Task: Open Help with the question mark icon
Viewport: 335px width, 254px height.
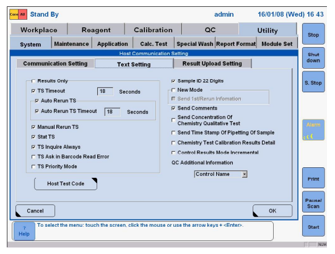Action: point(24,231)
